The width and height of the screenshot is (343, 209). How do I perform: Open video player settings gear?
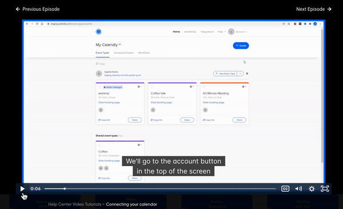(312, 188)
